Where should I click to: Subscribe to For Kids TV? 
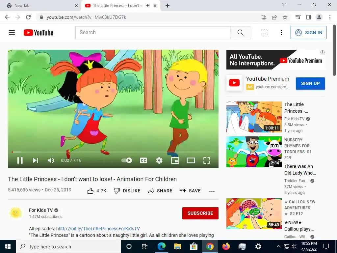click(x=200, y=213)
